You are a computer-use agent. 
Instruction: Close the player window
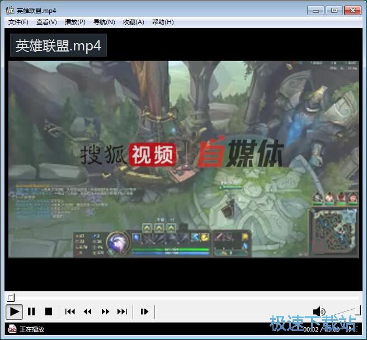pyautogui.click(x=352, y=11)
